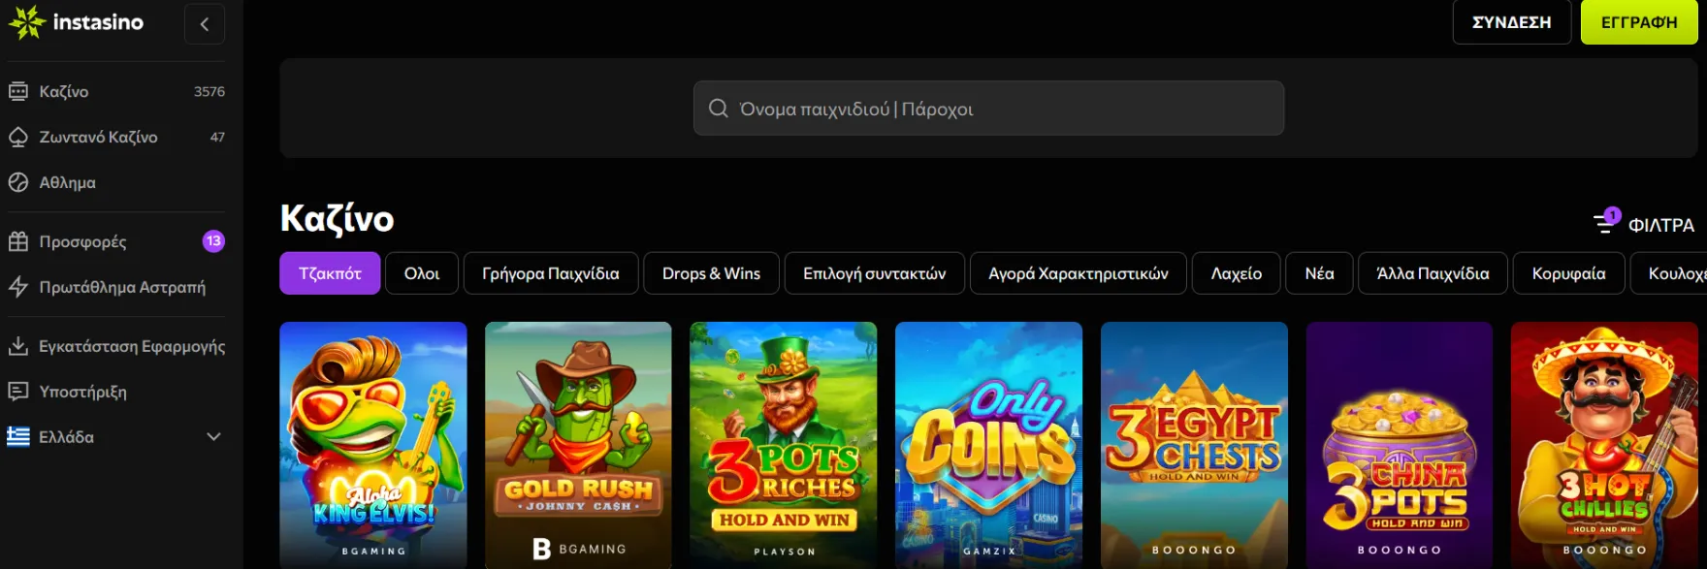Click the 3576 count beside Καζίνο
Image resolution: width=1707 pixels, height=569 pixels.
209,91
